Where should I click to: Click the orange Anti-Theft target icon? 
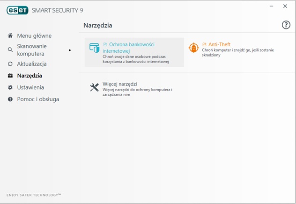click(194, 48)
